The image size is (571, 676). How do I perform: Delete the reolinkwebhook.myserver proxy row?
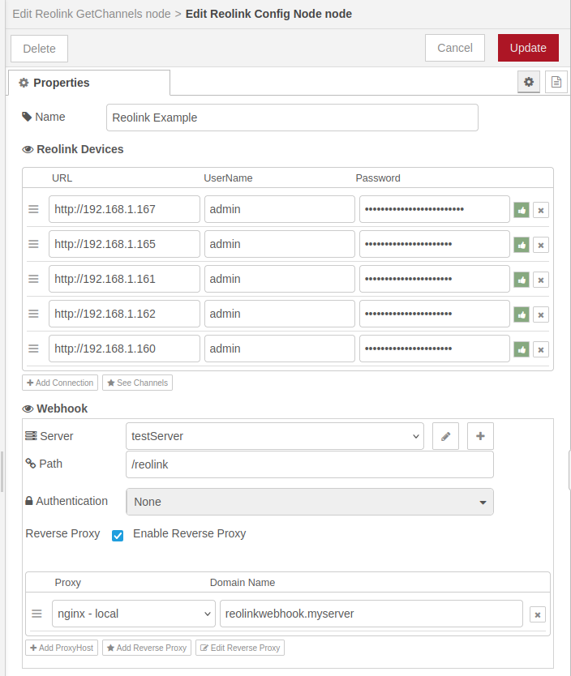(538, 614)
